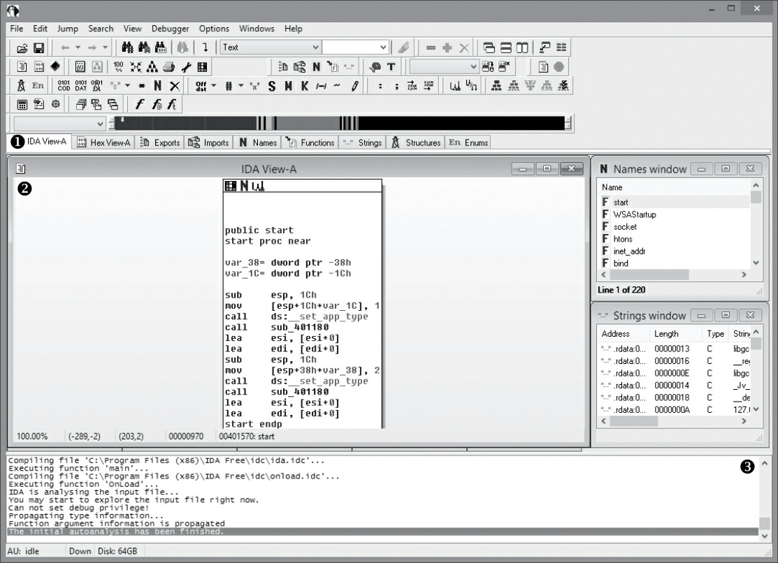Switch to the Functions tab
778x563 pixels.
click(310, 142)
